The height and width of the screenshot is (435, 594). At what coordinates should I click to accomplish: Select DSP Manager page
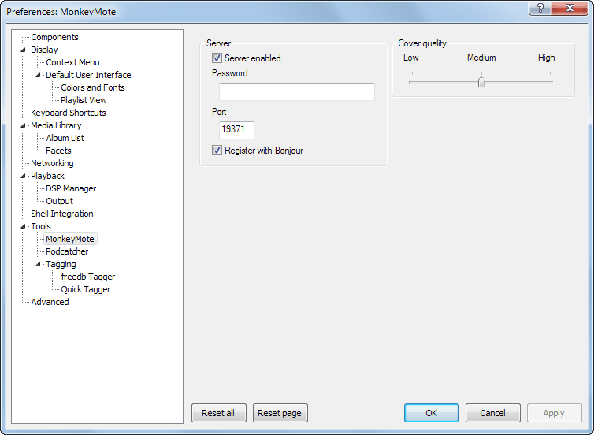[71, 188]
